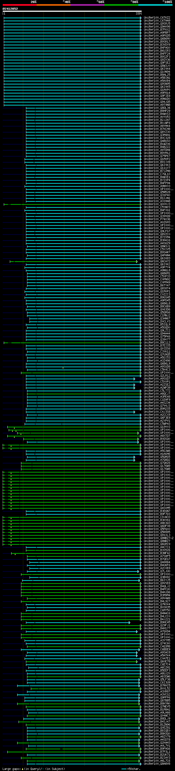Select the UniRef100_B3VDY9 label
This screenshot has height=771, width=175.
pos(157,45)
